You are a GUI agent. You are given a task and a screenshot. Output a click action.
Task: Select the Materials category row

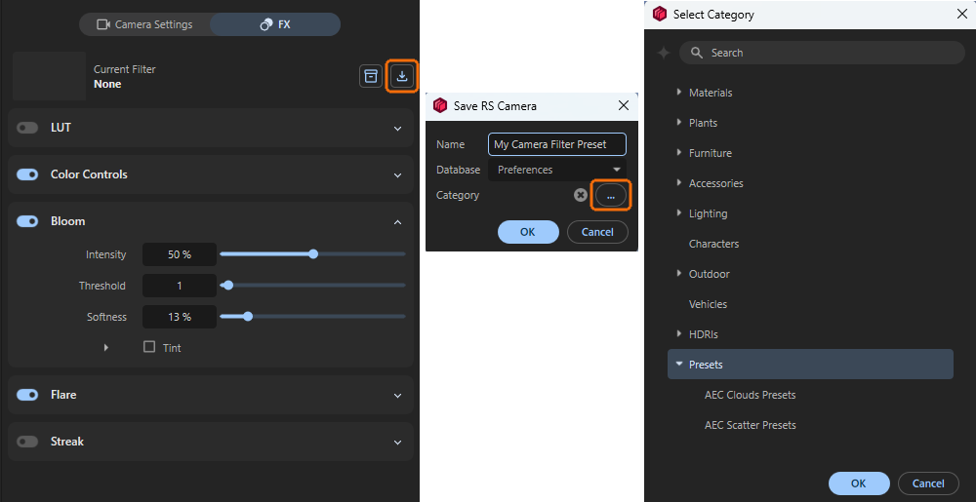[x=810, y=93]
